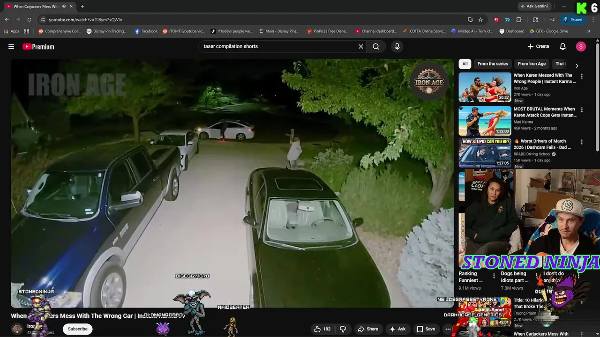Click the magnifier search button

pyautogui.click(x=376, y=46)
